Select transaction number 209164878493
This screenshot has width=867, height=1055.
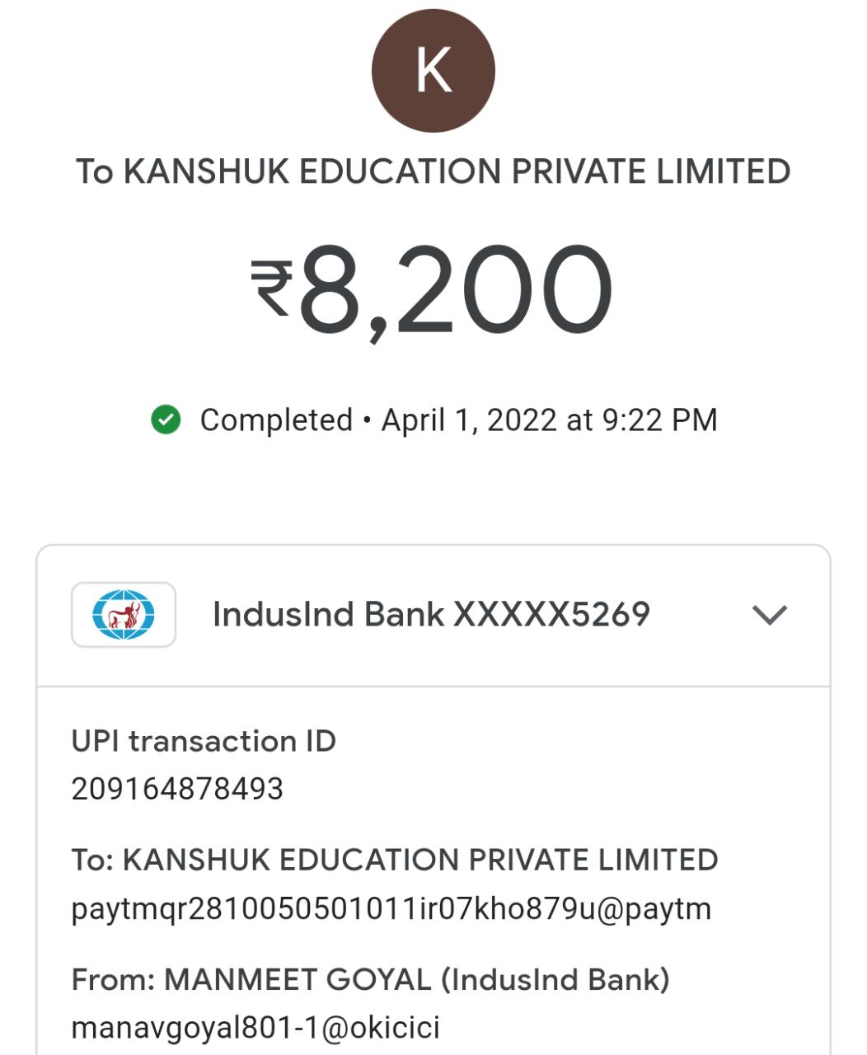tap(177, 790)
